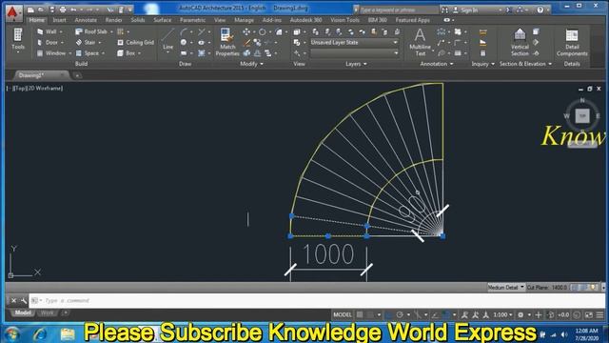Toggle Surface Hatch display beside Cut Plane
The height and width of the screenshot is (343, 609).
tap(575, 288)
